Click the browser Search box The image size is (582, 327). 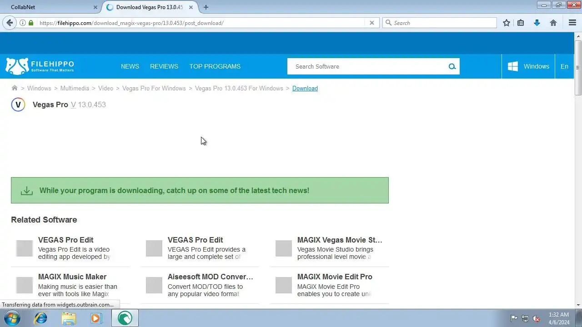440,23
